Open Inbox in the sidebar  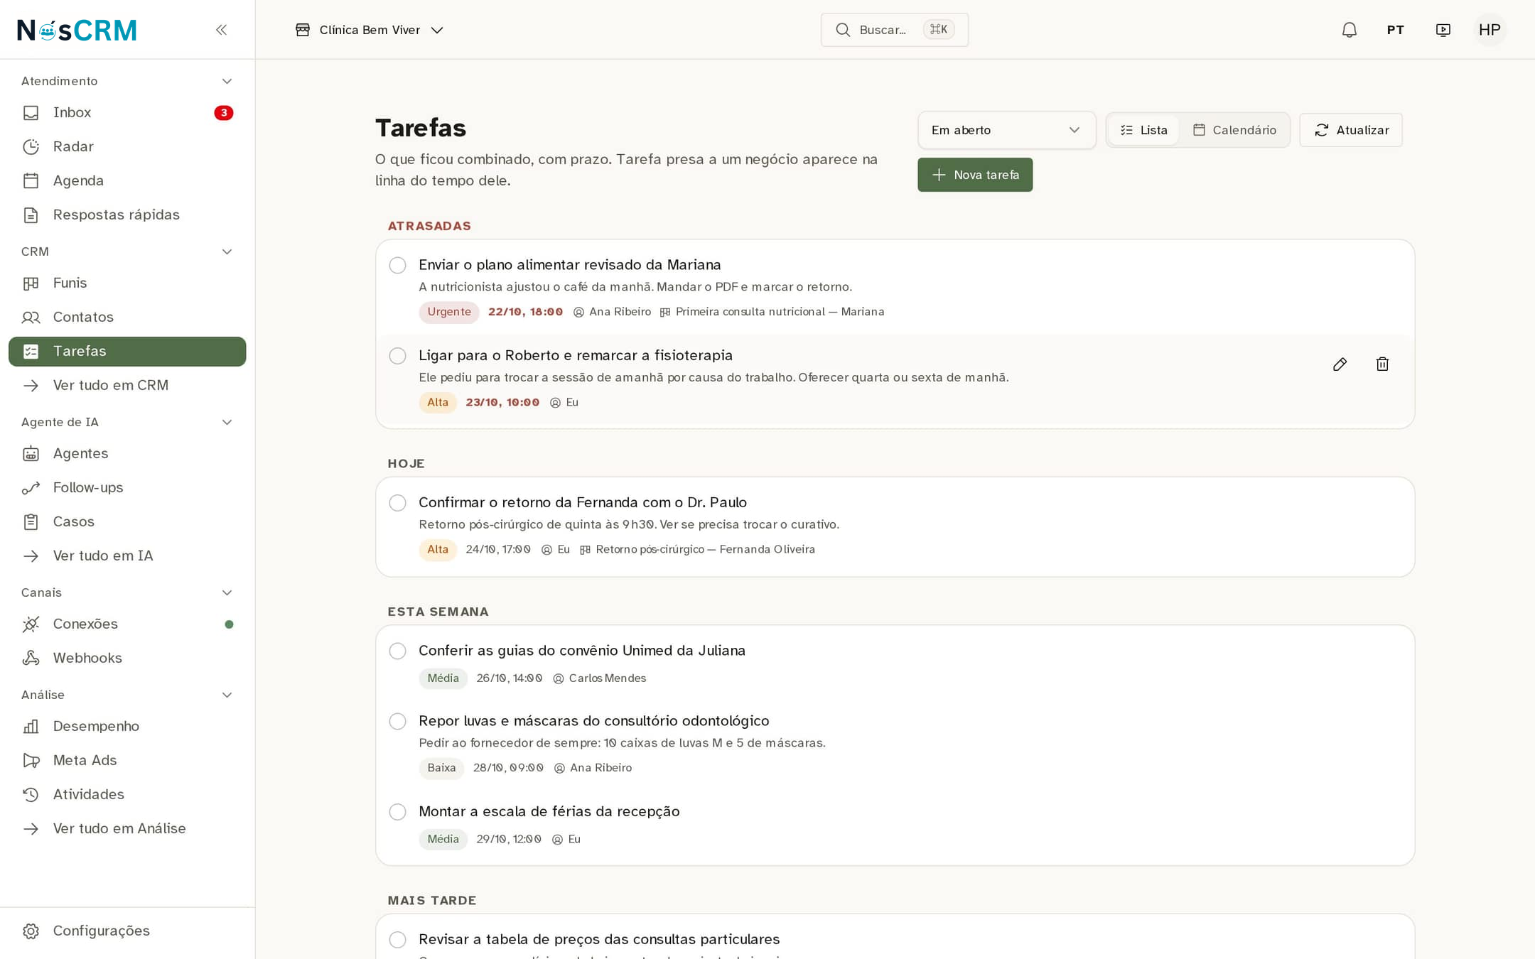(127, 112)
